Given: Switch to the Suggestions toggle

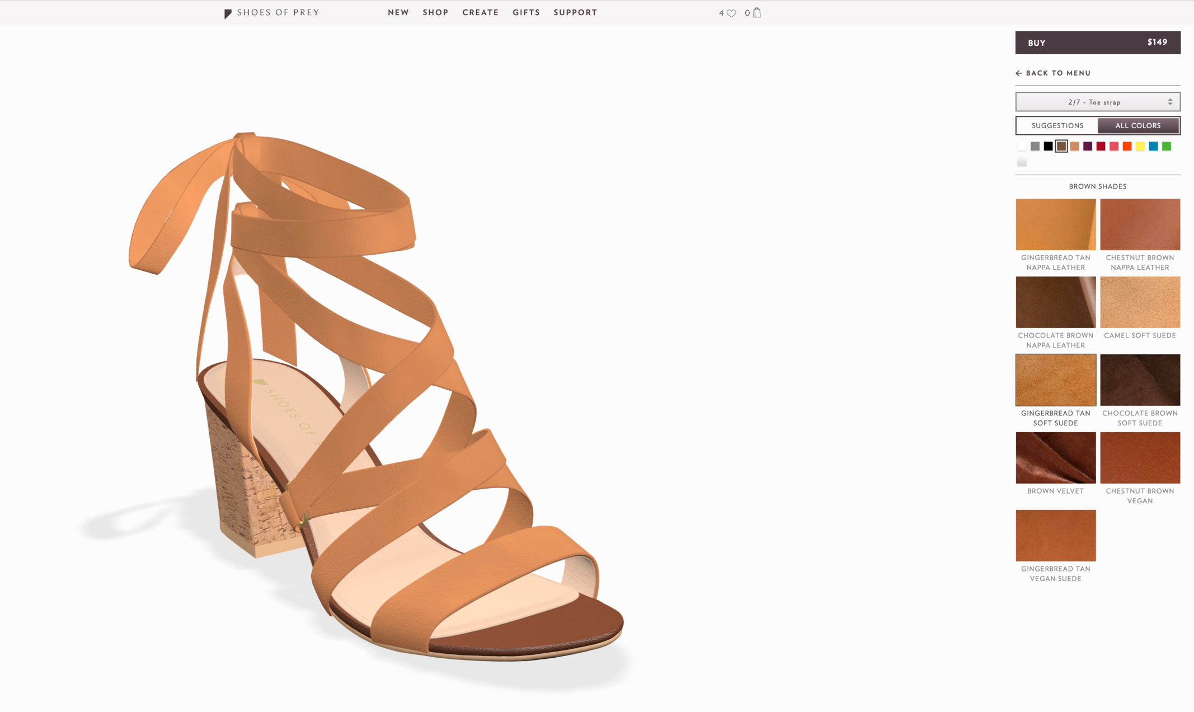Looking at the screenshot, I should (1057, 125).
